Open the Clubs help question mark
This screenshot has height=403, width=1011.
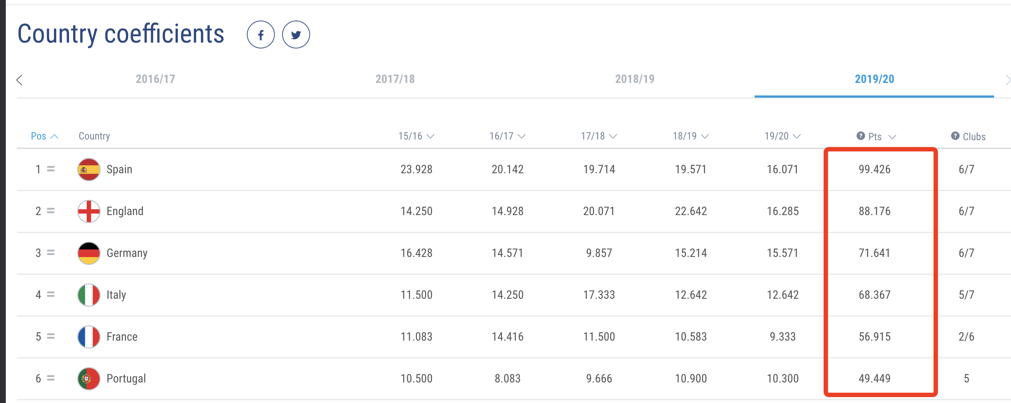955,136
